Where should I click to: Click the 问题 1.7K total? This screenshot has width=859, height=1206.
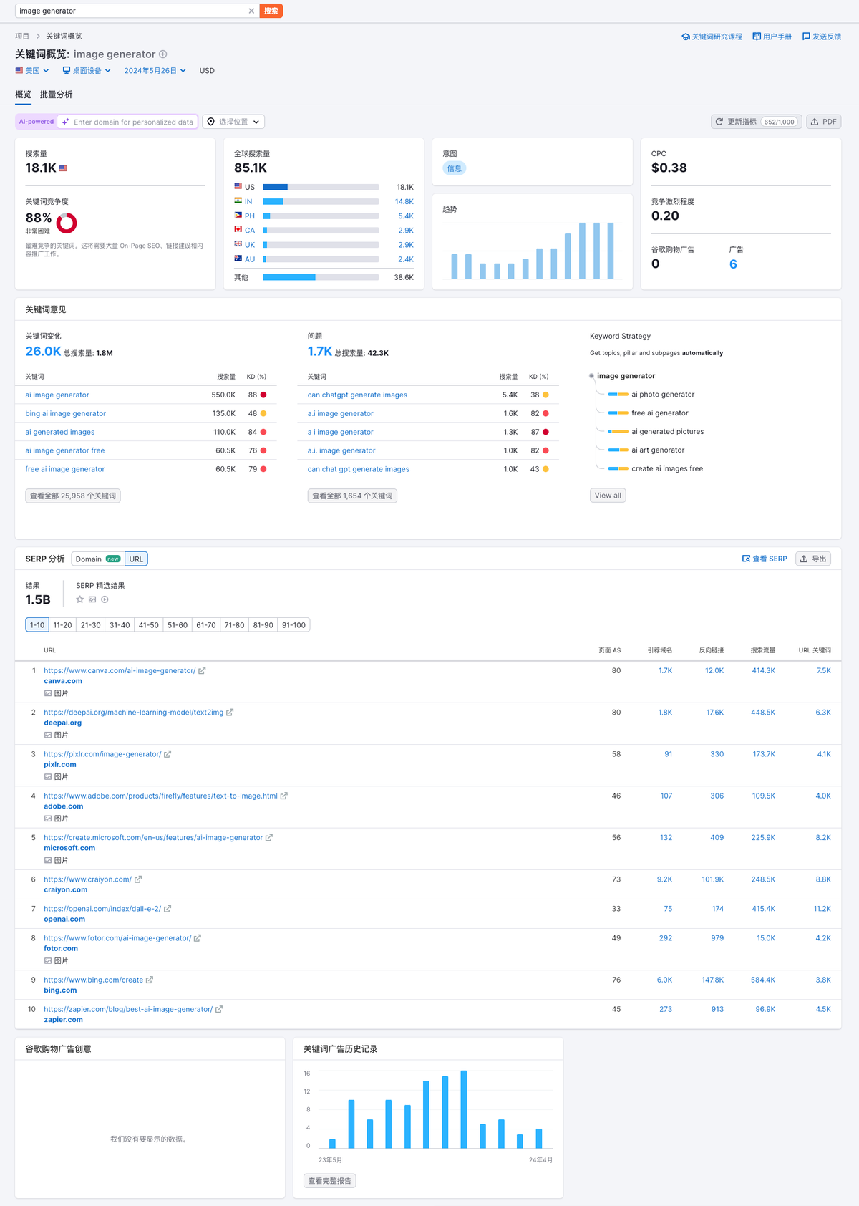[320, 352]
